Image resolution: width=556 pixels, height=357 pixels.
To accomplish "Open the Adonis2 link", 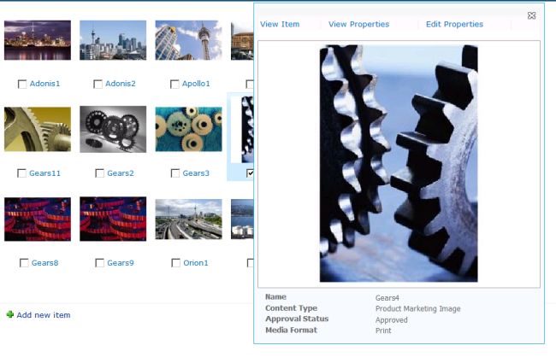I will 121,84.
